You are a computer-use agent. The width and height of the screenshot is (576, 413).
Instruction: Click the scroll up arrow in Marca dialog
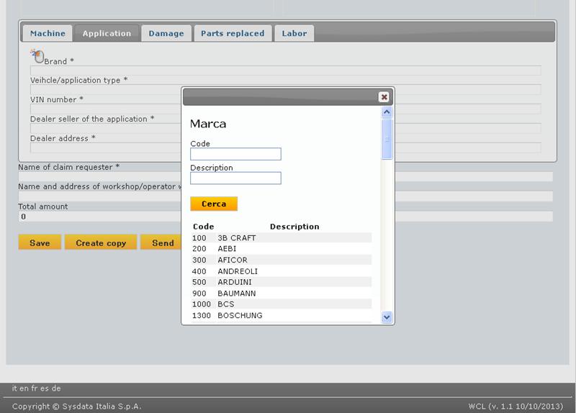387,112
